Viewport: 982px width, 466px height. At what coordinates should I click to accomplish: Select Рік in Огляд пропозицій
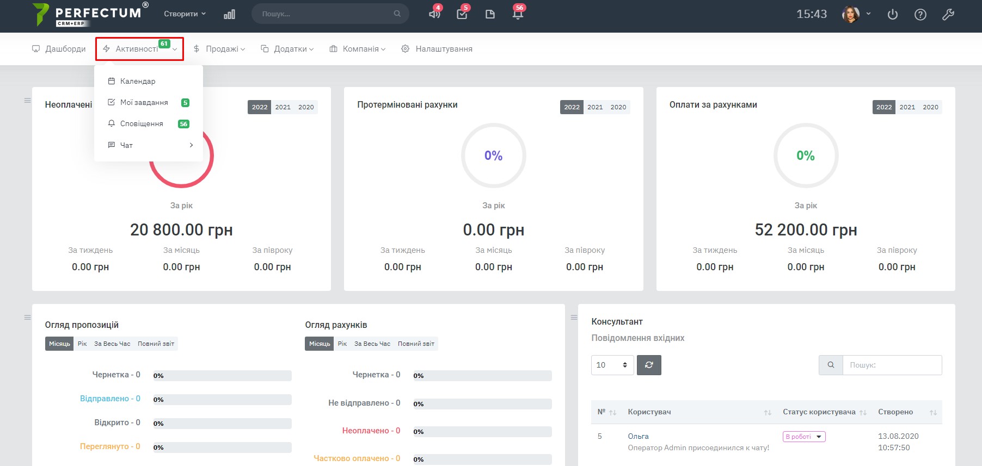(82, 344)
